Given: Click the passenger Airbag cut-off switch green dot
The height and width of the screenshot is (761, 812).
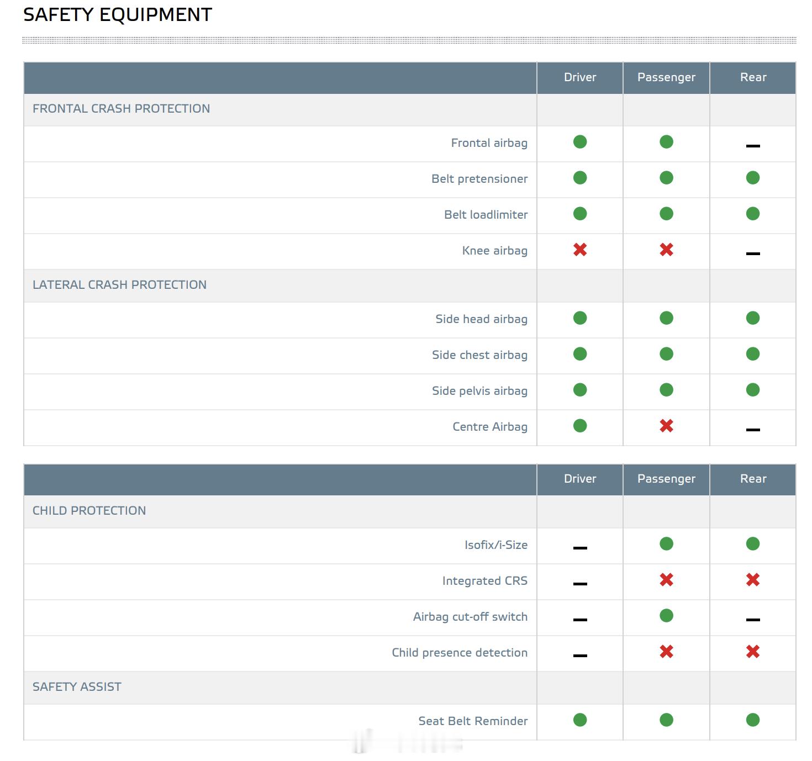Looking at the screenshot, I should click(x=666, y=616).
